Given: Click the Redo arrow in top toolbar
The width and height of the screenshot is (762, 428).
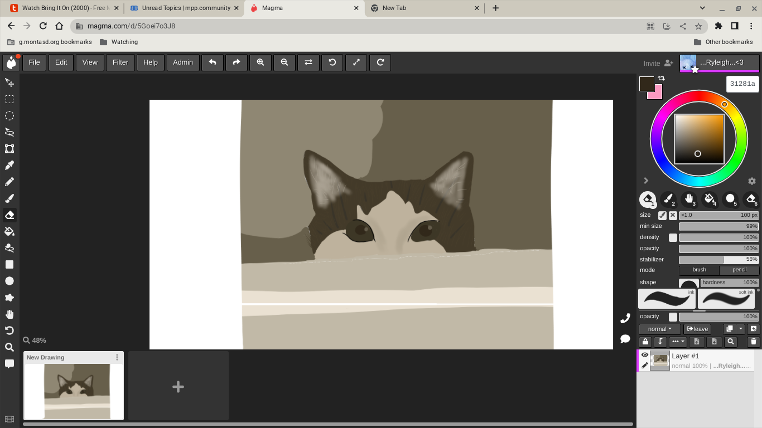Looking at the screenshot, I should (x=237, y=62).
